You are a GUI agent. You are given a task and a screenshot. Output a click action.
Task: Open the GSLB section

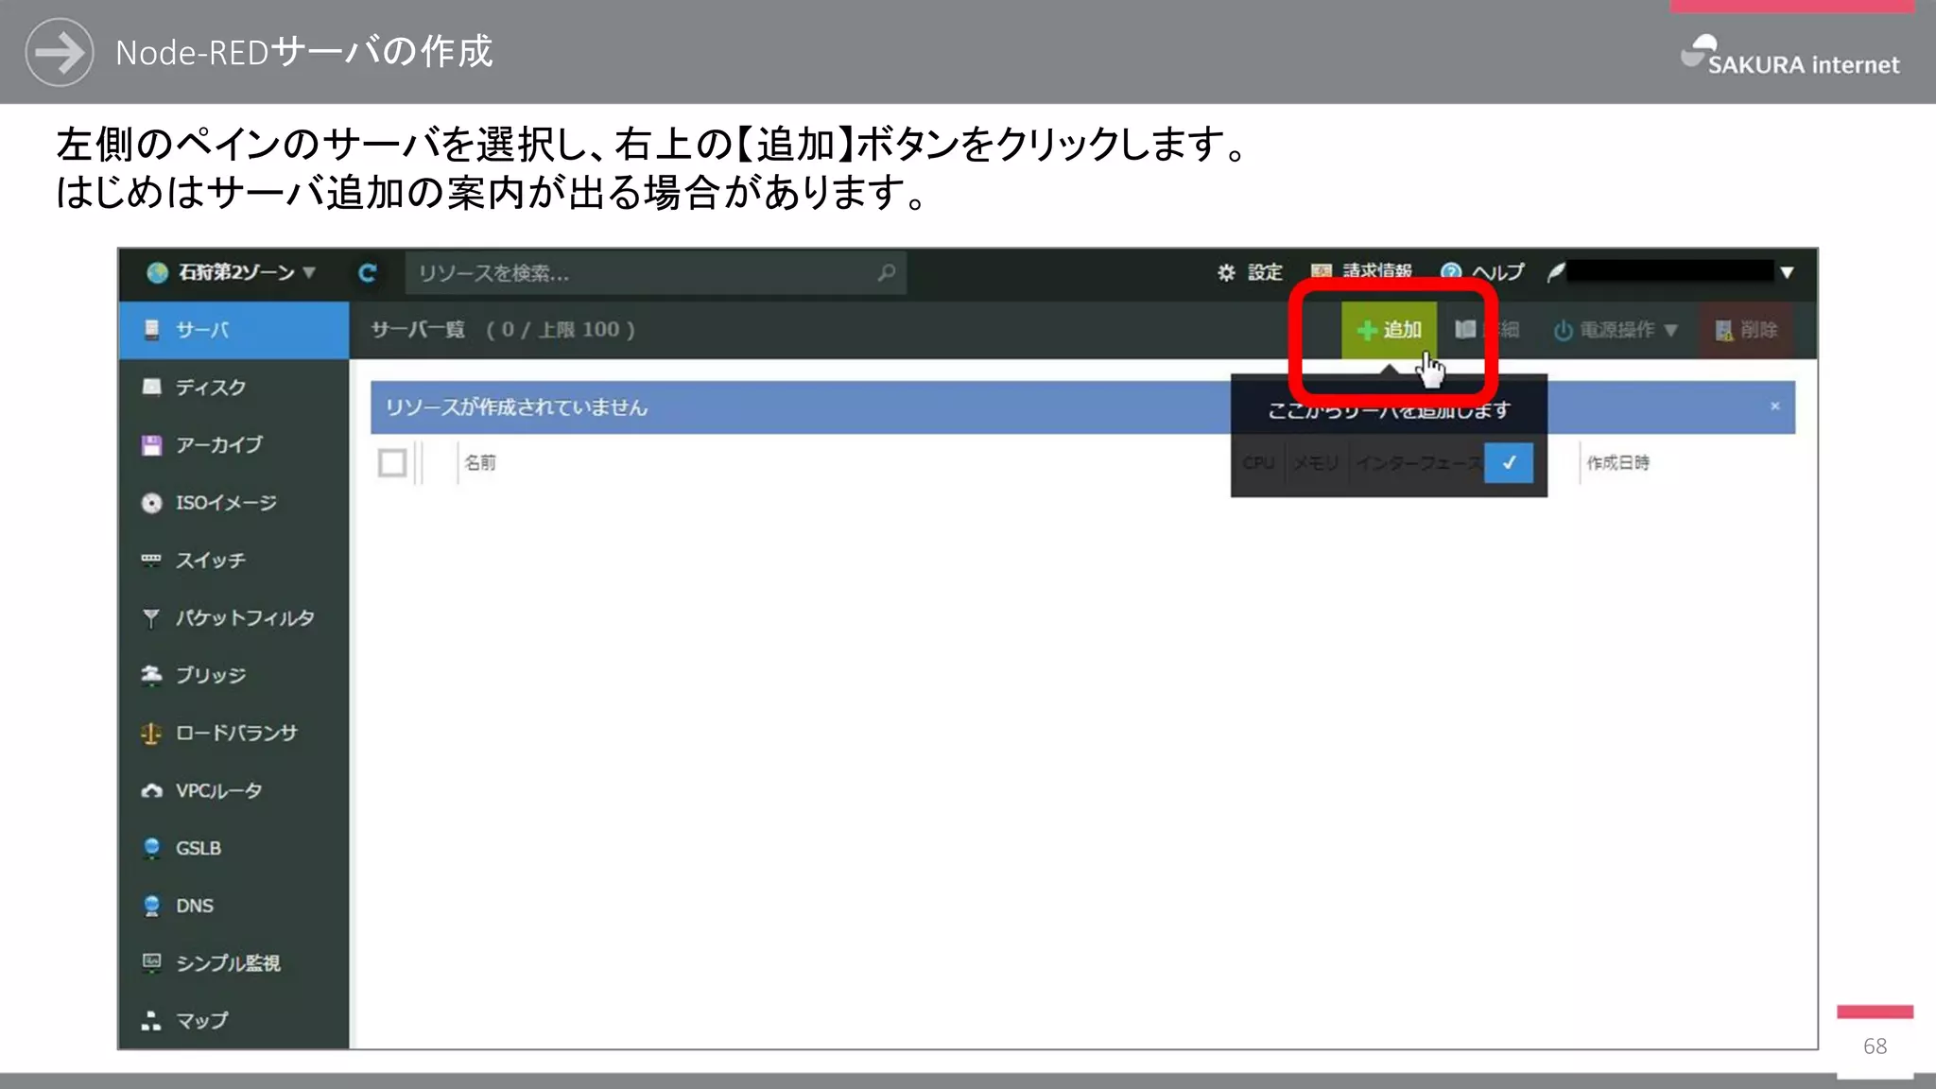pyautogui.click(x=233, y=849)
